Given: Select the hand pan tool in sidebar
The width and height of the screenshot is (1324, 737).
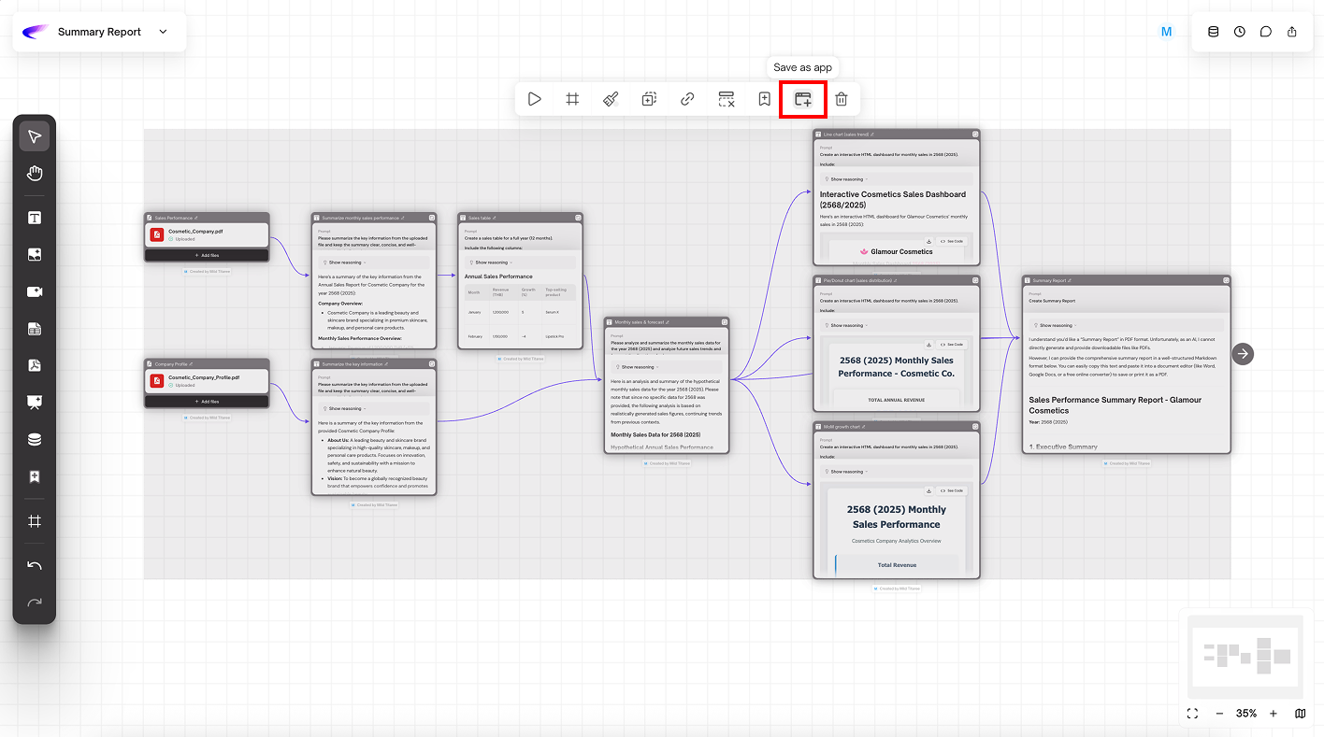Looking at the screenshot, I should pos(35,173).
